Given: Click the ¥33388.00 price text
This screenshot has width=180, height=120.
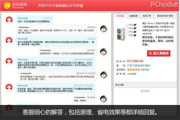Looking at the screenshot, I should pos(135,61).
